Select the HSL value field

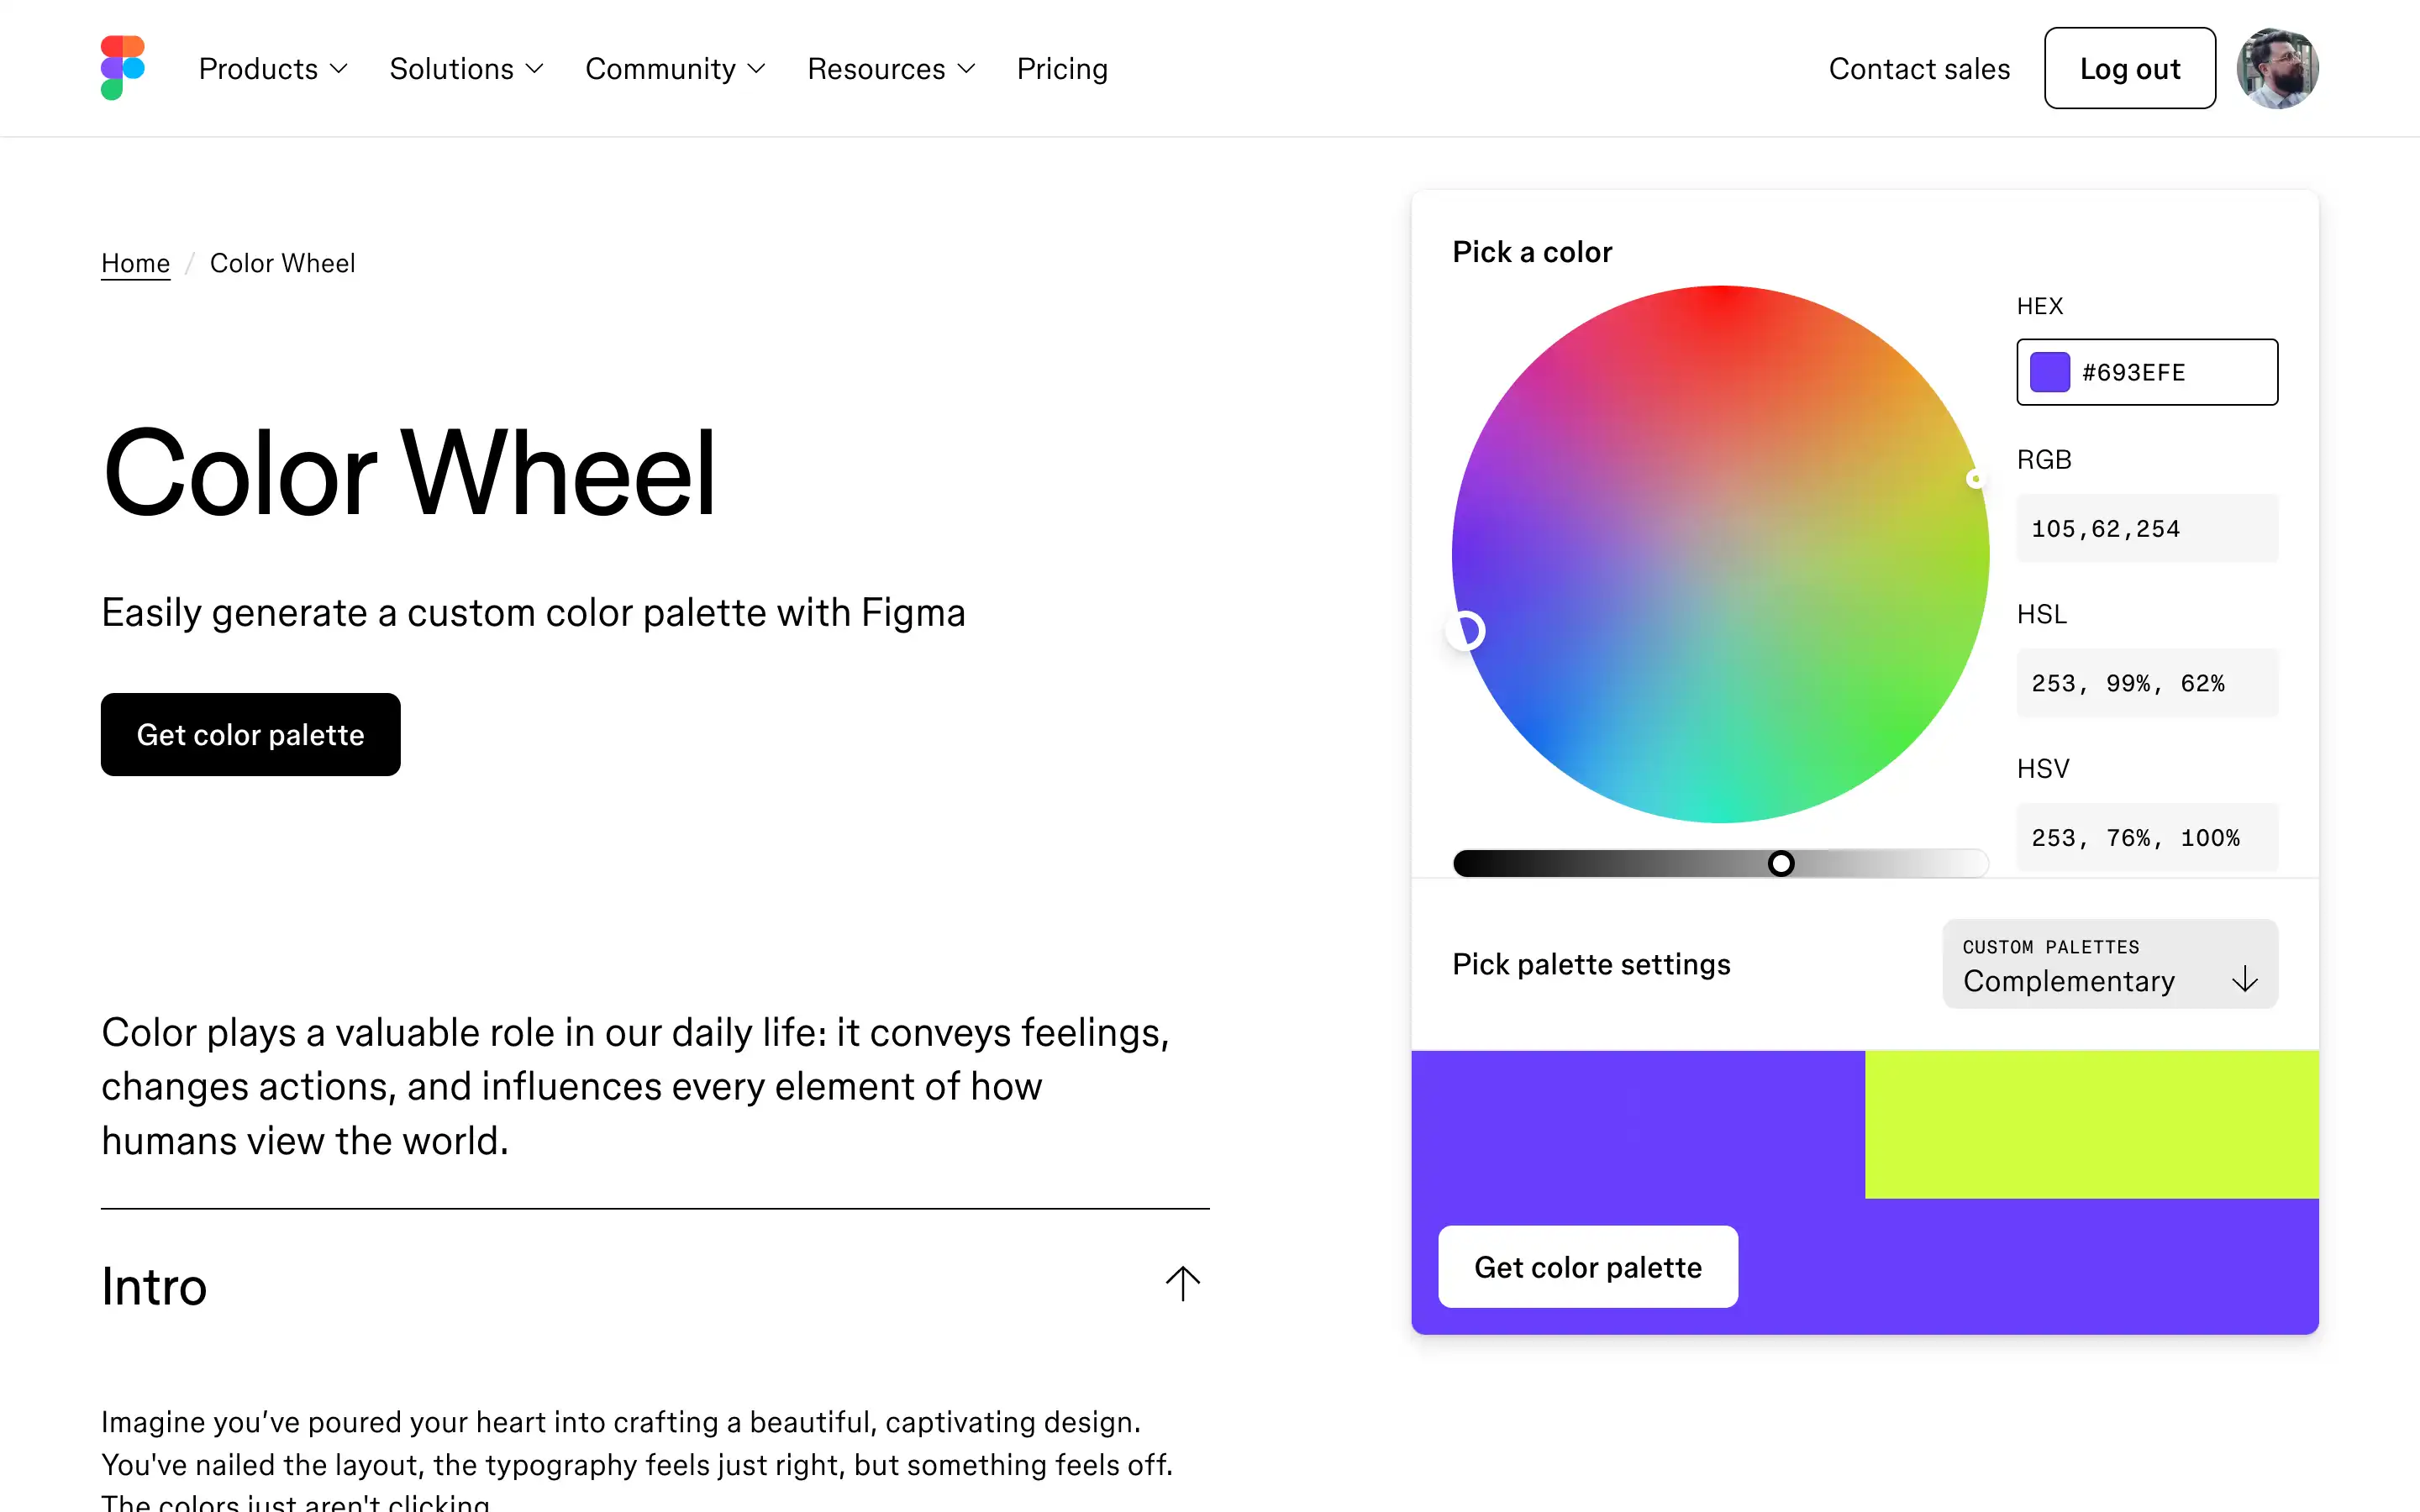(2147, 683)
